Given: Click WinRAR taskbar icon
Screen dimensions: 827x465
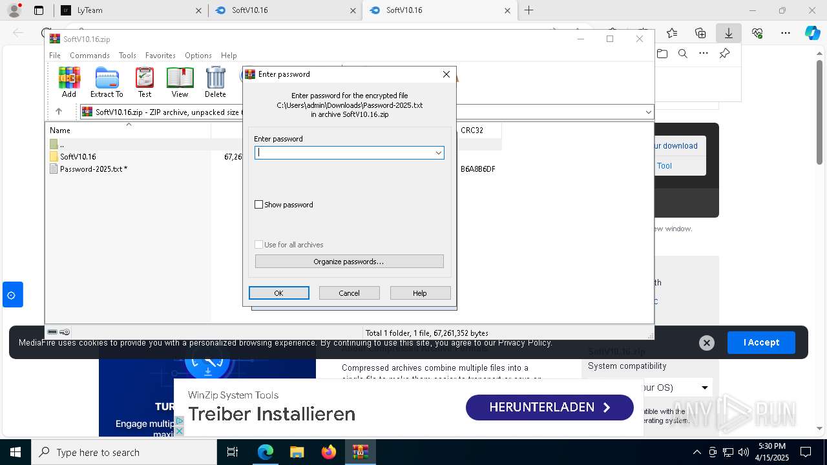Looking at the screenshot, I should pos(360,452).
